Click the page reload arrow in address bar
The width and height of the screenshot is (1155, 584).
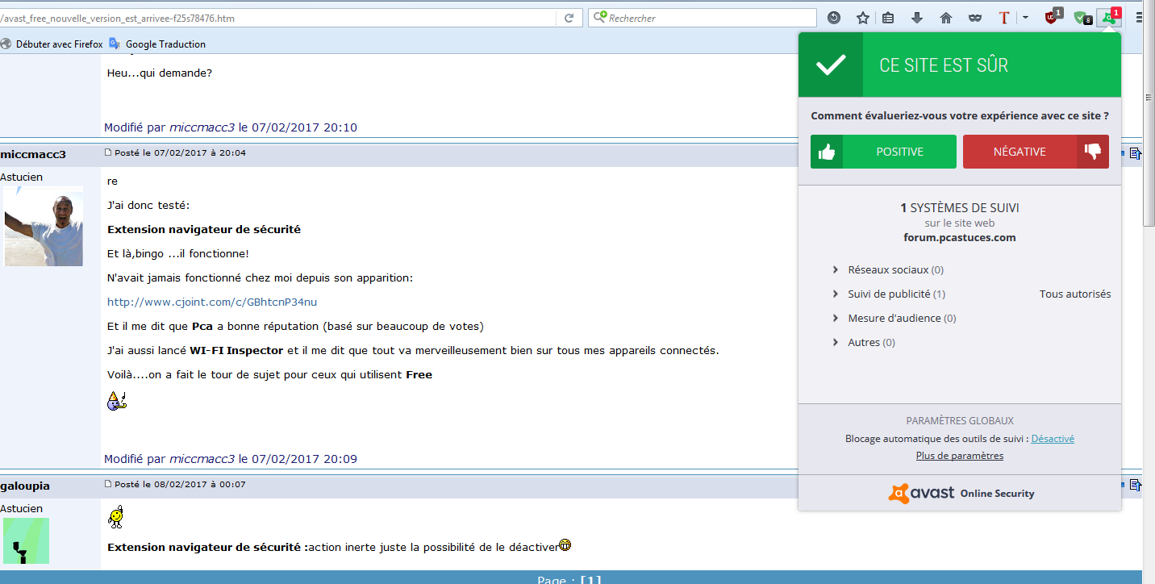tap(569, 18)
